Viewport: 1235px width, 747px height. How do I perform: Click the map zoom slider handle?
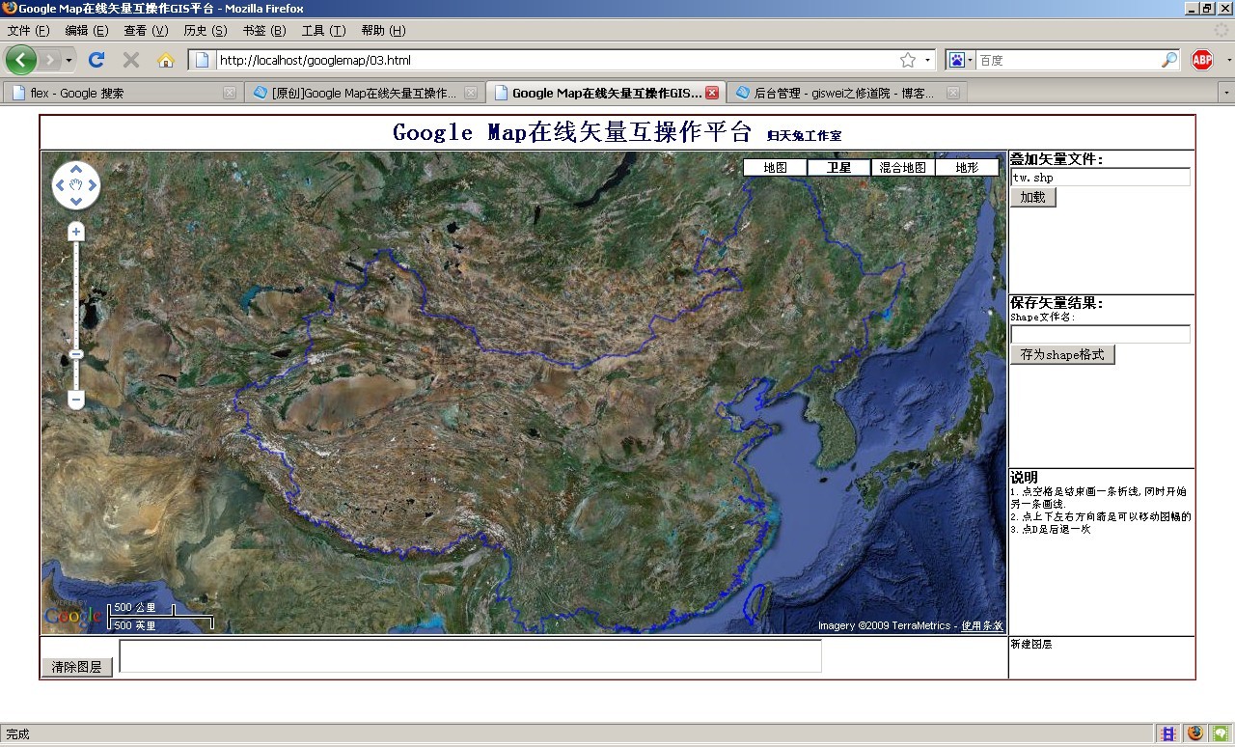(x=76, y=354)
